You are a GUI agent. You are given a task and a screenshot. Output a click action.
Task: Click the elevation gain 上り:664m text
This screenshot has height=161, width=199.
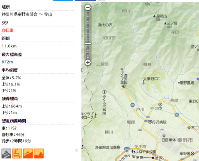pyautogui.click(x=12, y=106)
